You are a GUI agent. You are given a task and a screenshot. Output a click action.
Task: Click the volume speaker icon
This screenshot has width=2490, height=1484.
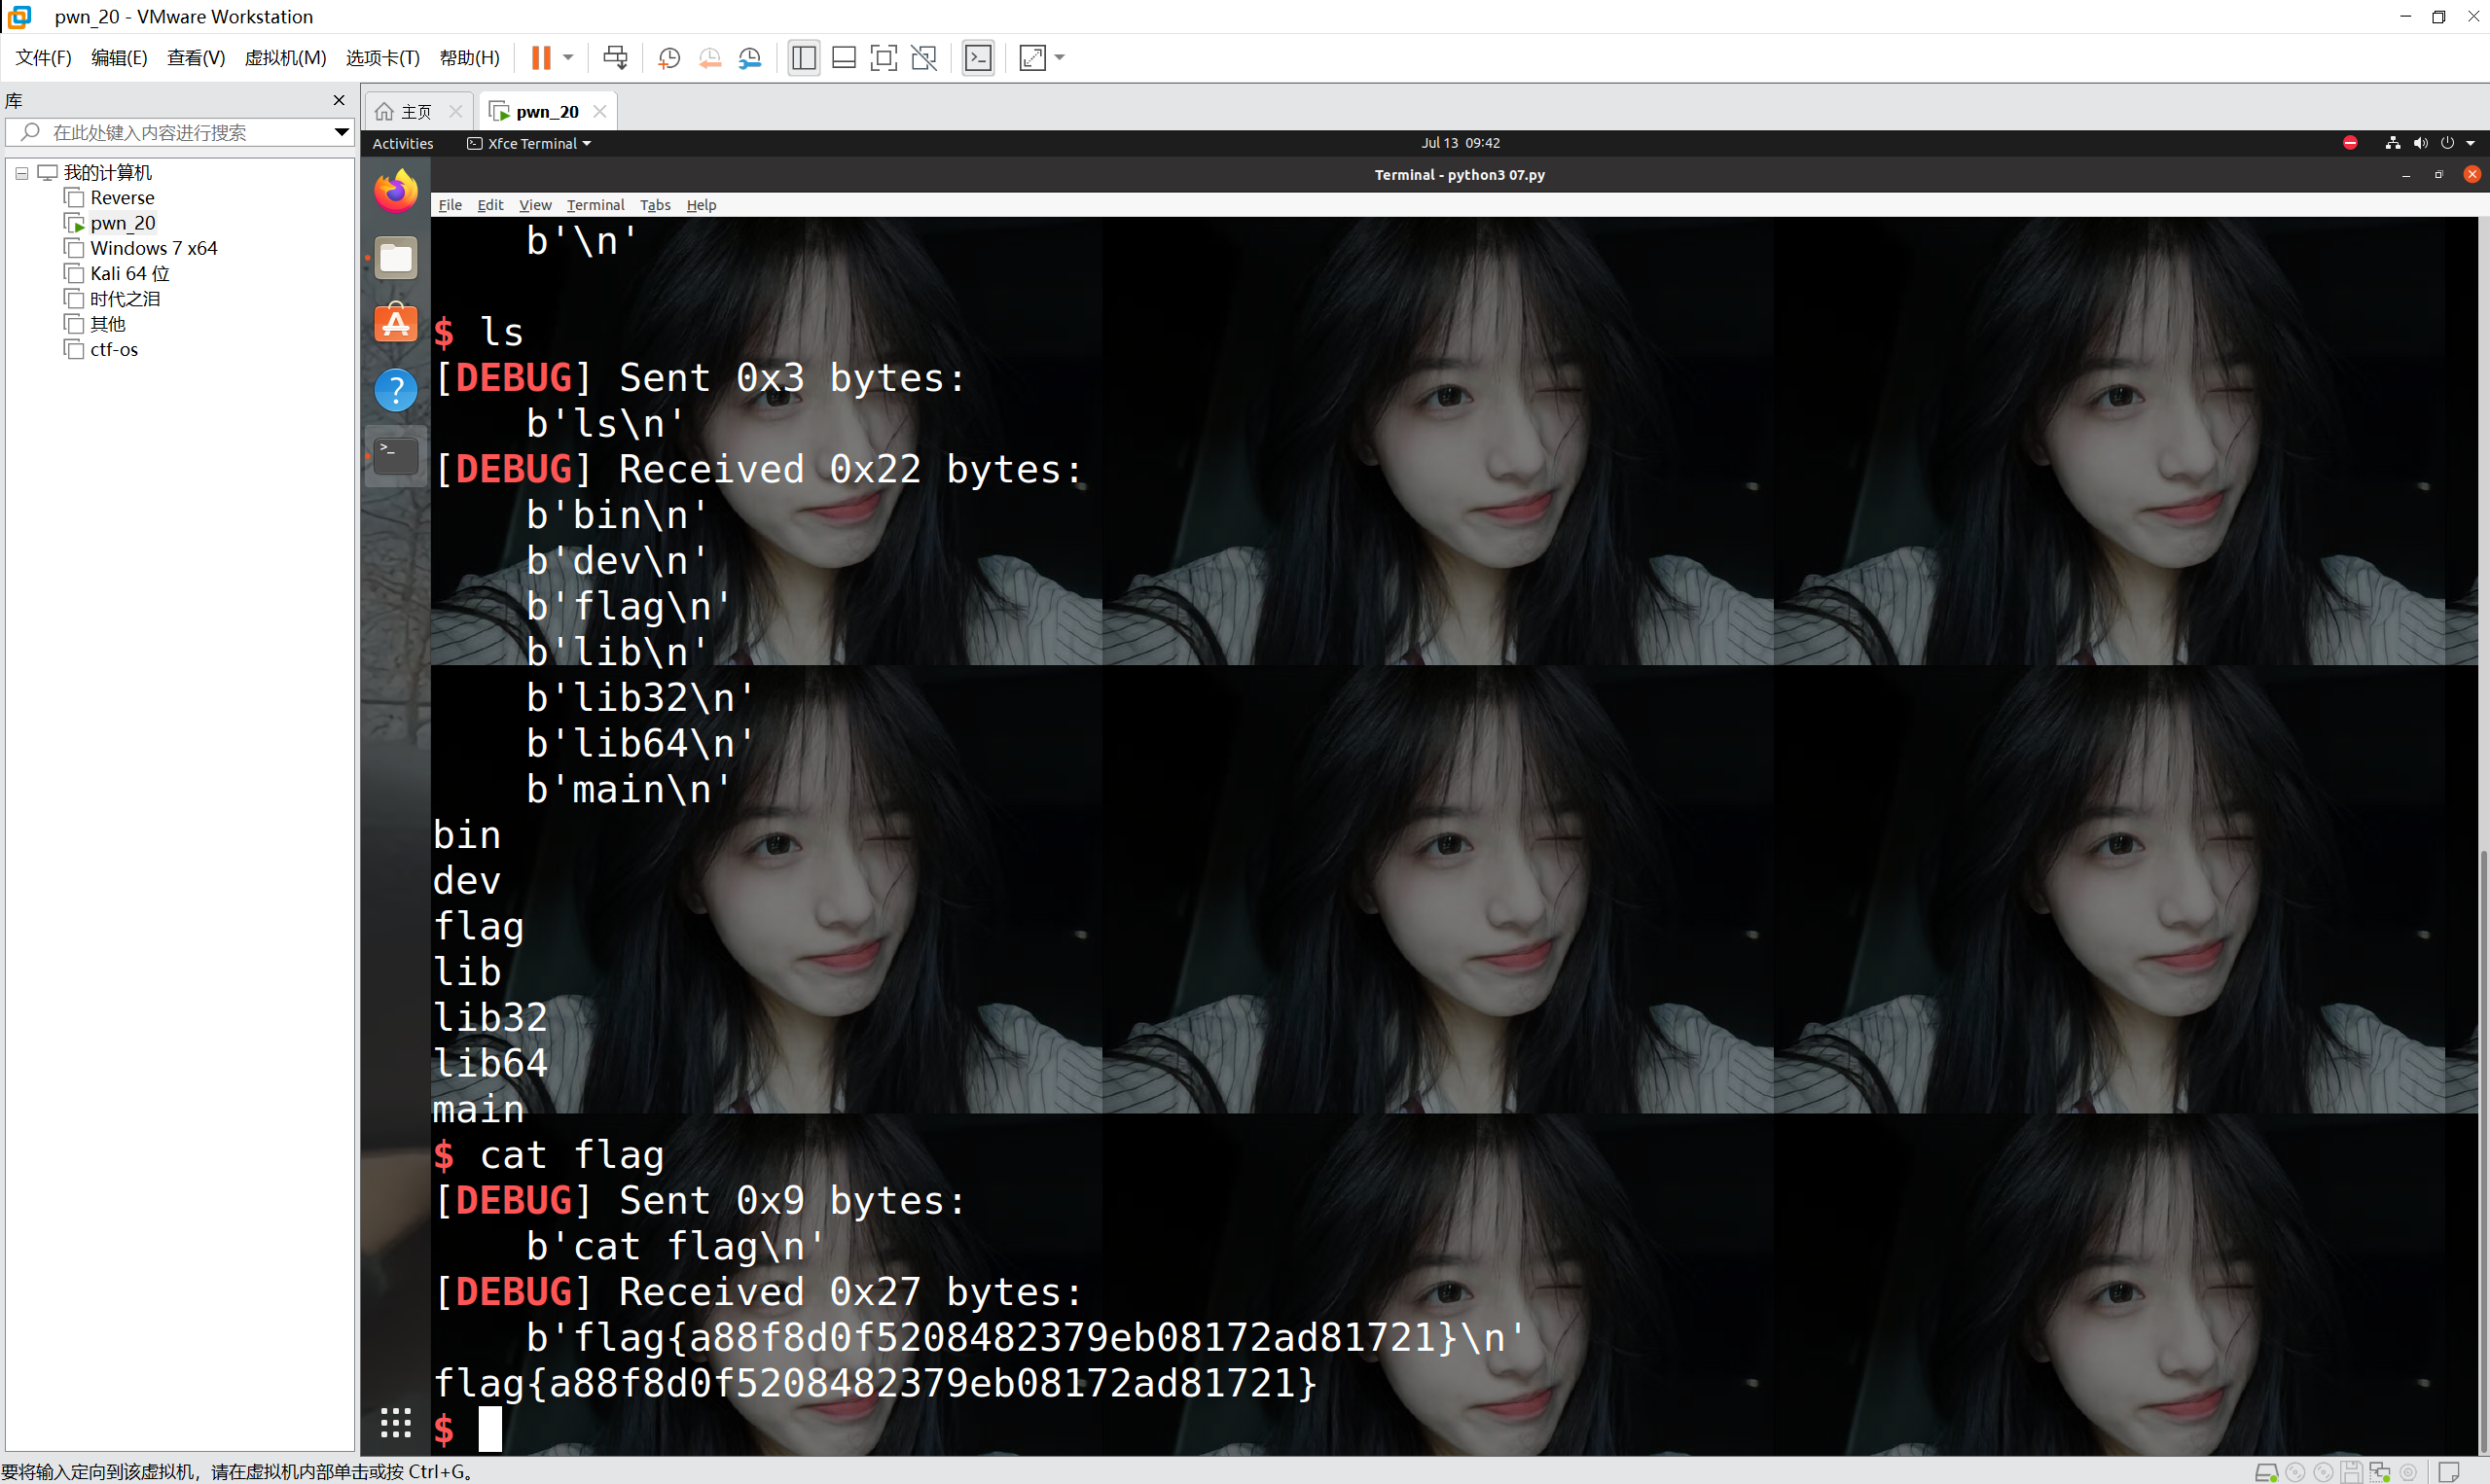tap(2420, 143)
